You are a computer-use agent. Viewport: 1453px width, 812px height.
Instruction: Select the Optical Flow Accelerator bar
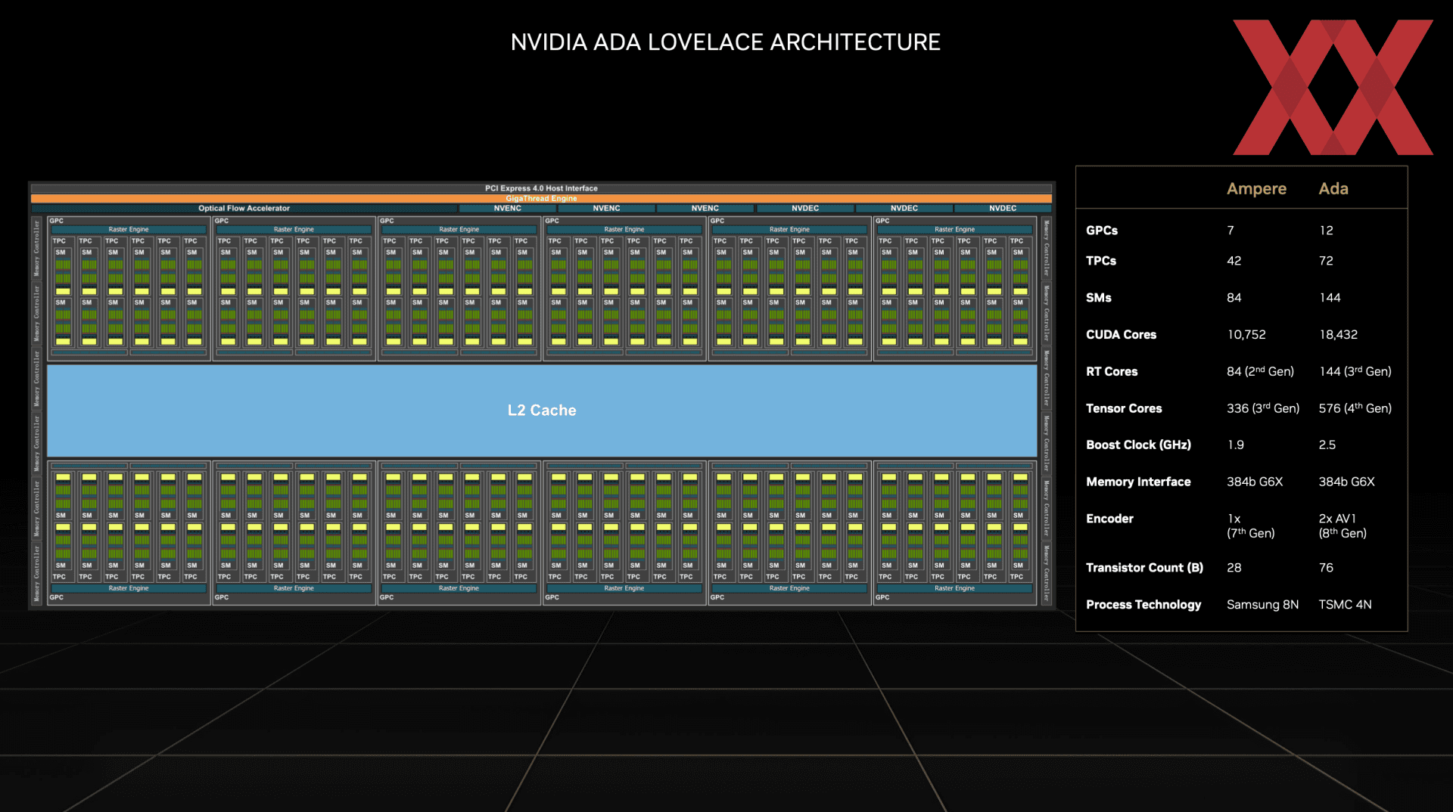244,208
